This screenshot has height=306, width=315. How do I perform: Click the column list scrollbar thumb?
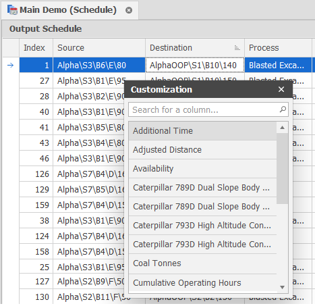coord(282,168)
